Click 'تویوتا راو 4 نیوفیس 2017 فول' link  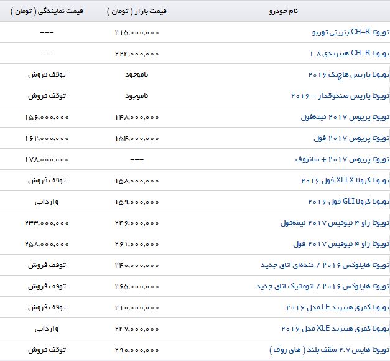(x=341, y=244)
